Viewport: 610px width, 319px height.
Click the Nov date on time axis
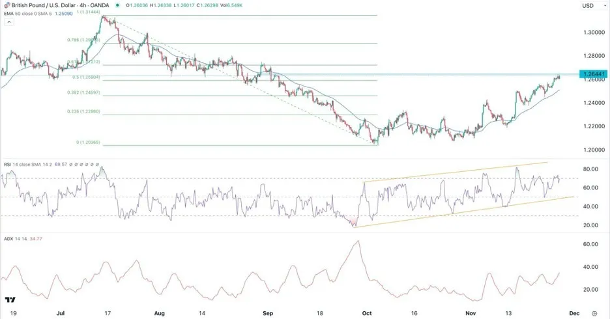471,313
